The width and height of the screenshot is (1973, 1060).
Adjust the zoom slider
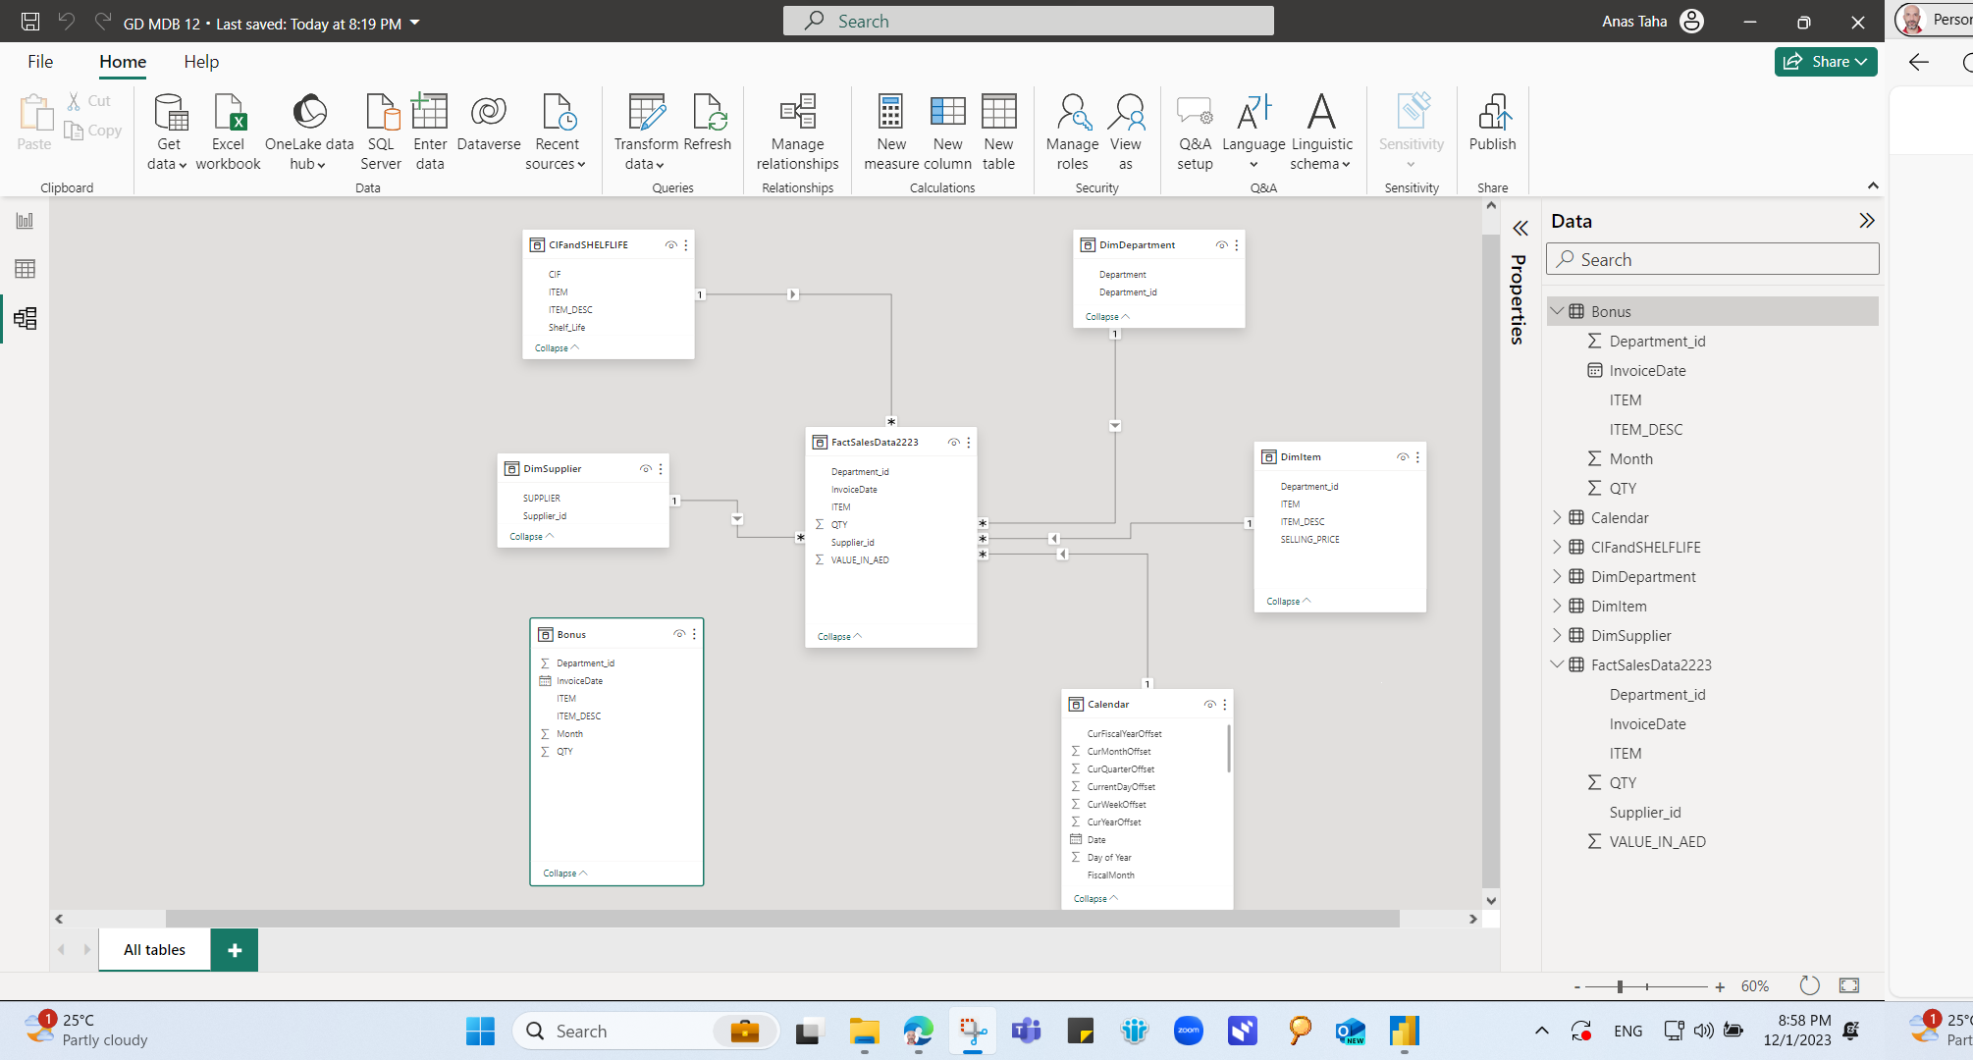click(1620, 986)
